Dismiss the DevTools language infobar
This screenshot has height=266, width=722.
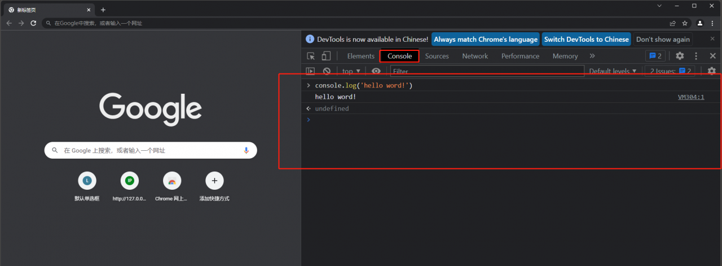click(x=712, y=40)
